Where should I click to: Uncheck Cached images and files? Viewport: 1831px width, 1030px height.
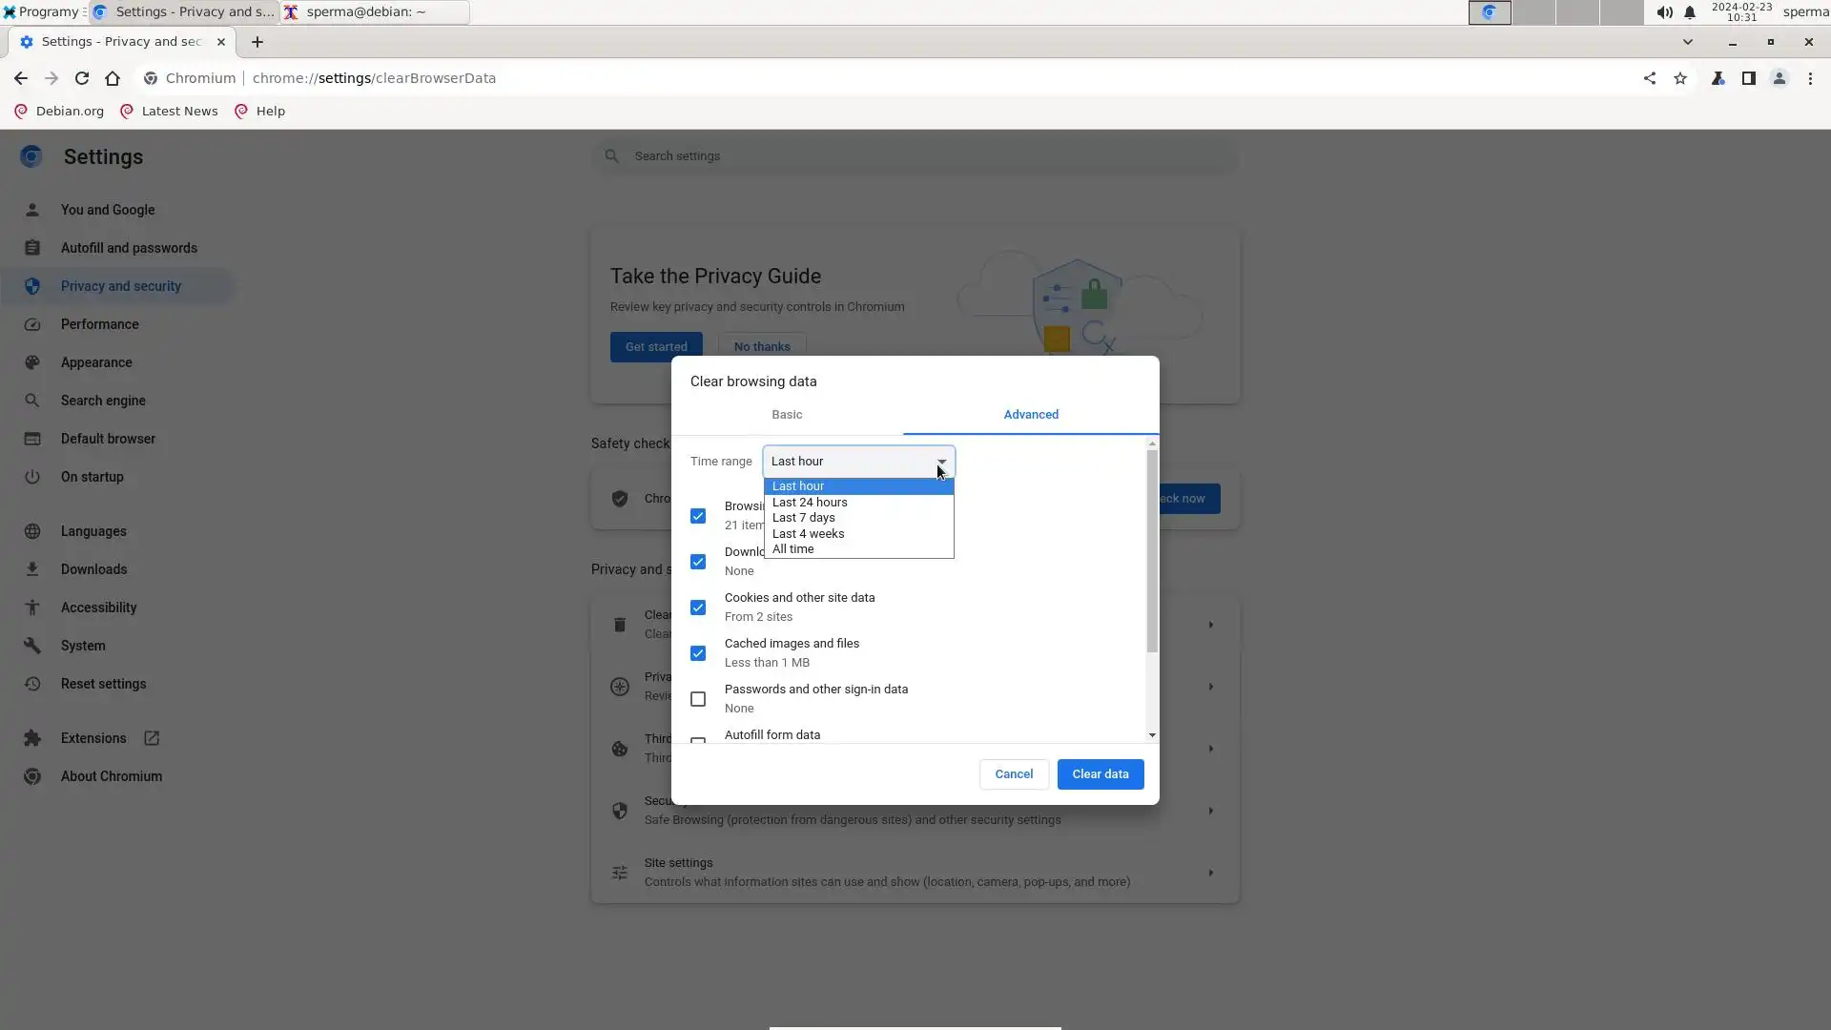698,653
